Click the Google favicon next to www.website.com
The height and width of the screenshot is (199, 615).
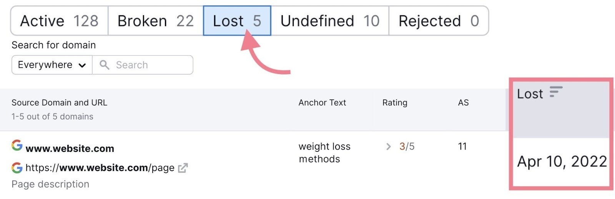click(x=17, y=145)
